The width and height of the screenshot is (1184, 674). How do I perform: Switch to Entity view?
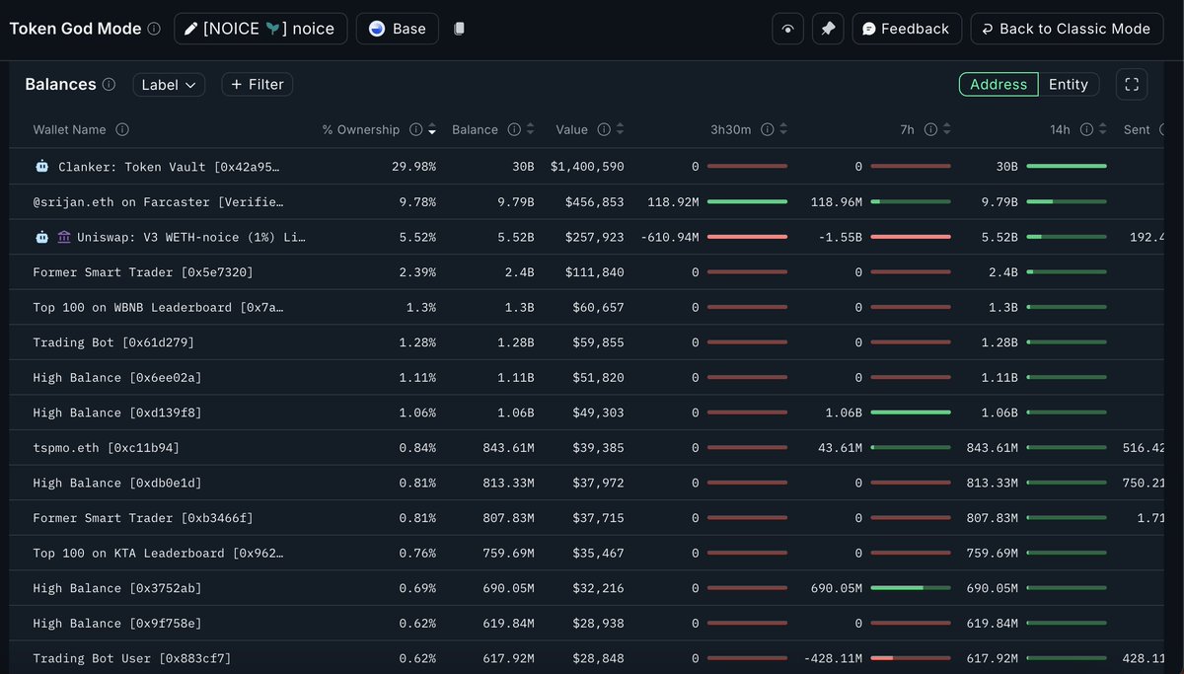pos(1069,85)
